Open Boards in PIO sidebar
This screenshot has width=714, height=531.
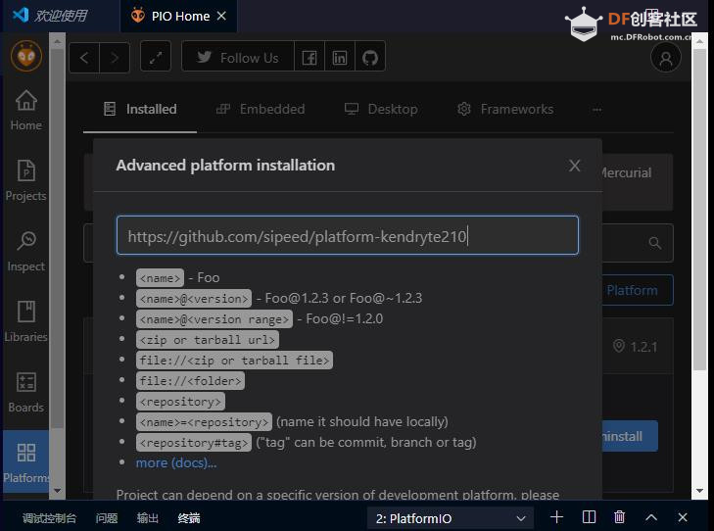pyautogui.click(x=26, y=393)
